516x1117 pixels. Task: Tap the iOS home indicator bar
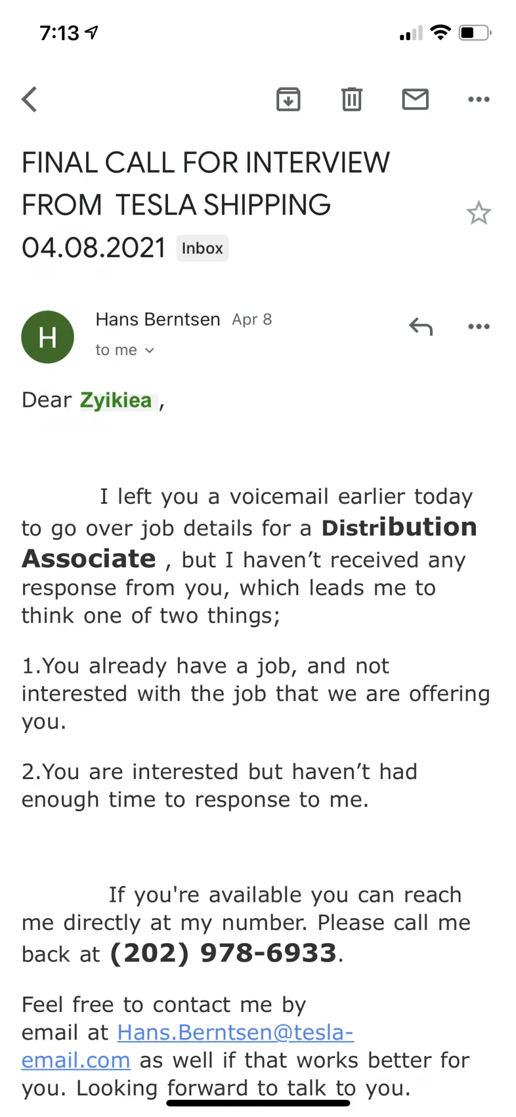(x=258, y=1103)
